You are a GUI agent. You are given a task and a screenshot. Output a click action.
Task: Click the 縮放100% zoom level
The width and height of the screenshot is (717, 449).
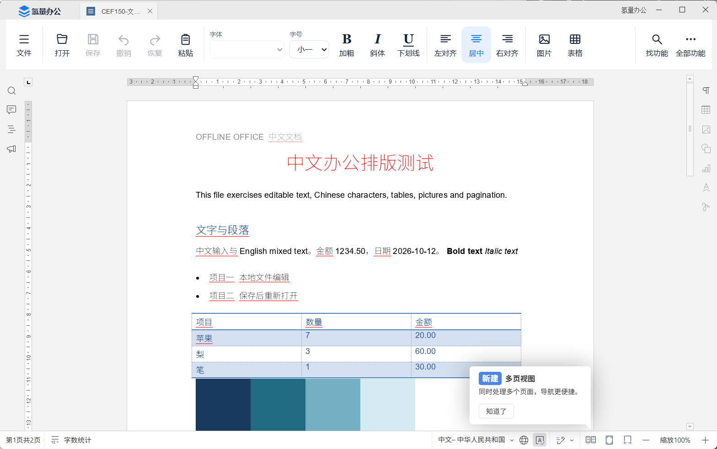[675, 440]
